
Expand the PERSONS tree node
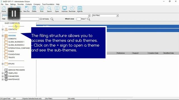point(3,36)
